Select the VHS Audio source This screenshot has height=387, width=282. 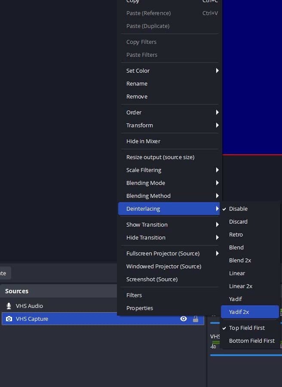[x=29, y=306]
